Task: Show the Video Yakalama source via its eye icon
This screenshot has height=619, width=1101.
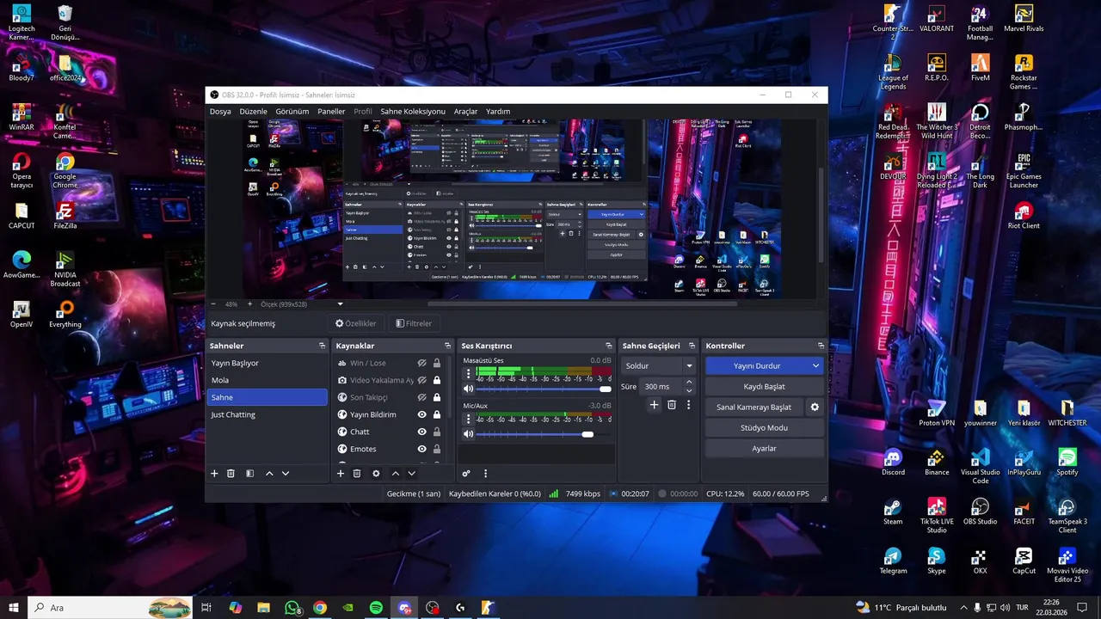Action: tap(422, 380)
